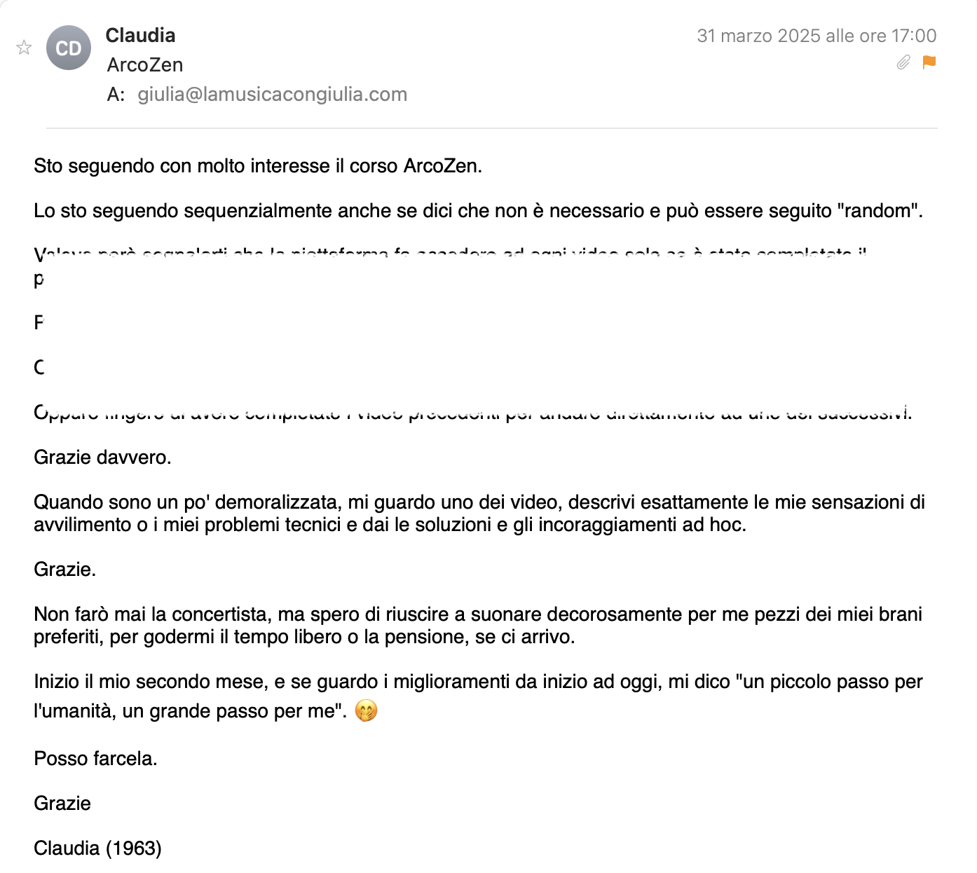Click the signature "Claudia (1963)"
This screenshot has height=873, width=977.
(97, 848)
